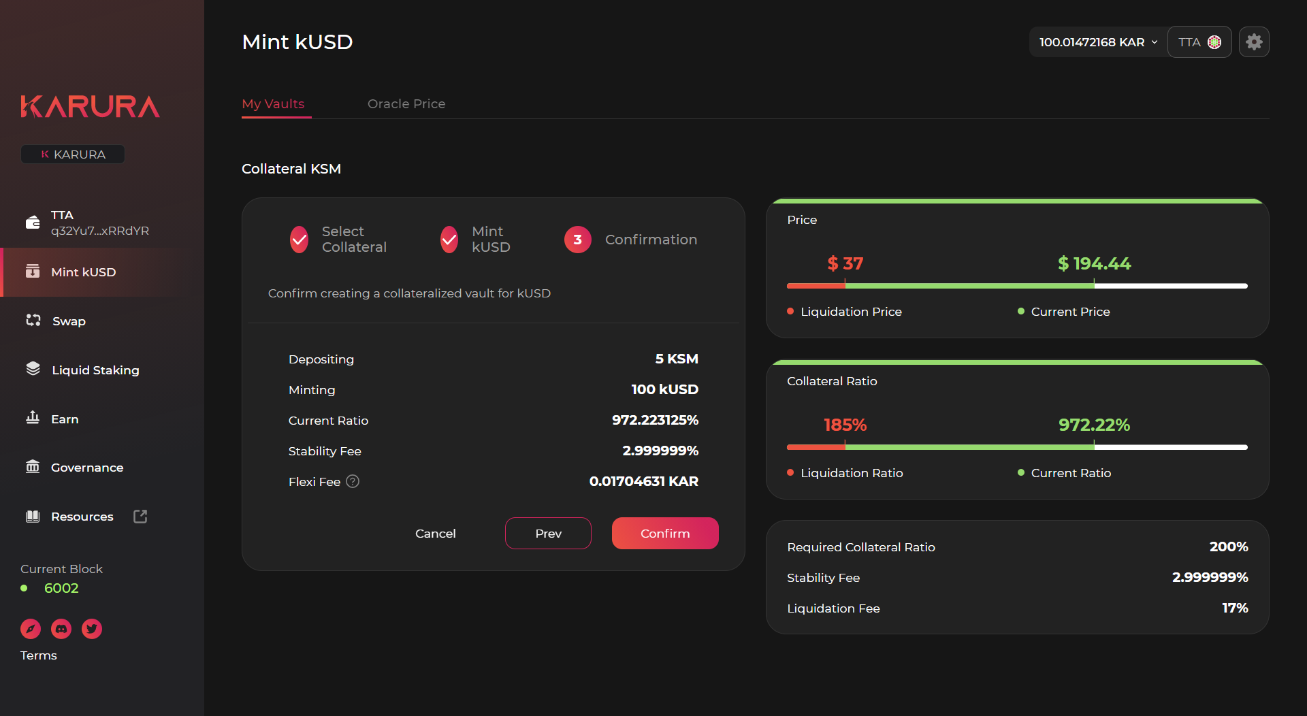Switch to Oracle Price tab
1307x716 pixels.
406,104
